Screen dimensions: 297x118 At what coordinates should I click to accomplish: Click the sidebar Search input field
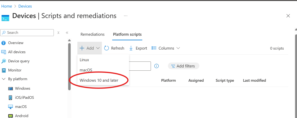tap(29, 33)
